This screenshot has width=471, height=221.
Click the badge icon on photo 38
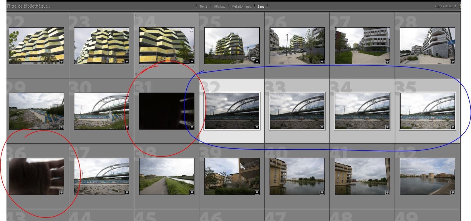click(x=192, y=192)
